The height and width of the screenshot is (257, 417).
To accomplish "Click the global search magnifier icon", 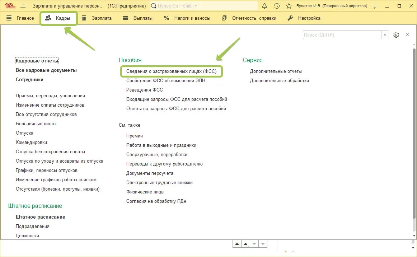I will (154, 6).
